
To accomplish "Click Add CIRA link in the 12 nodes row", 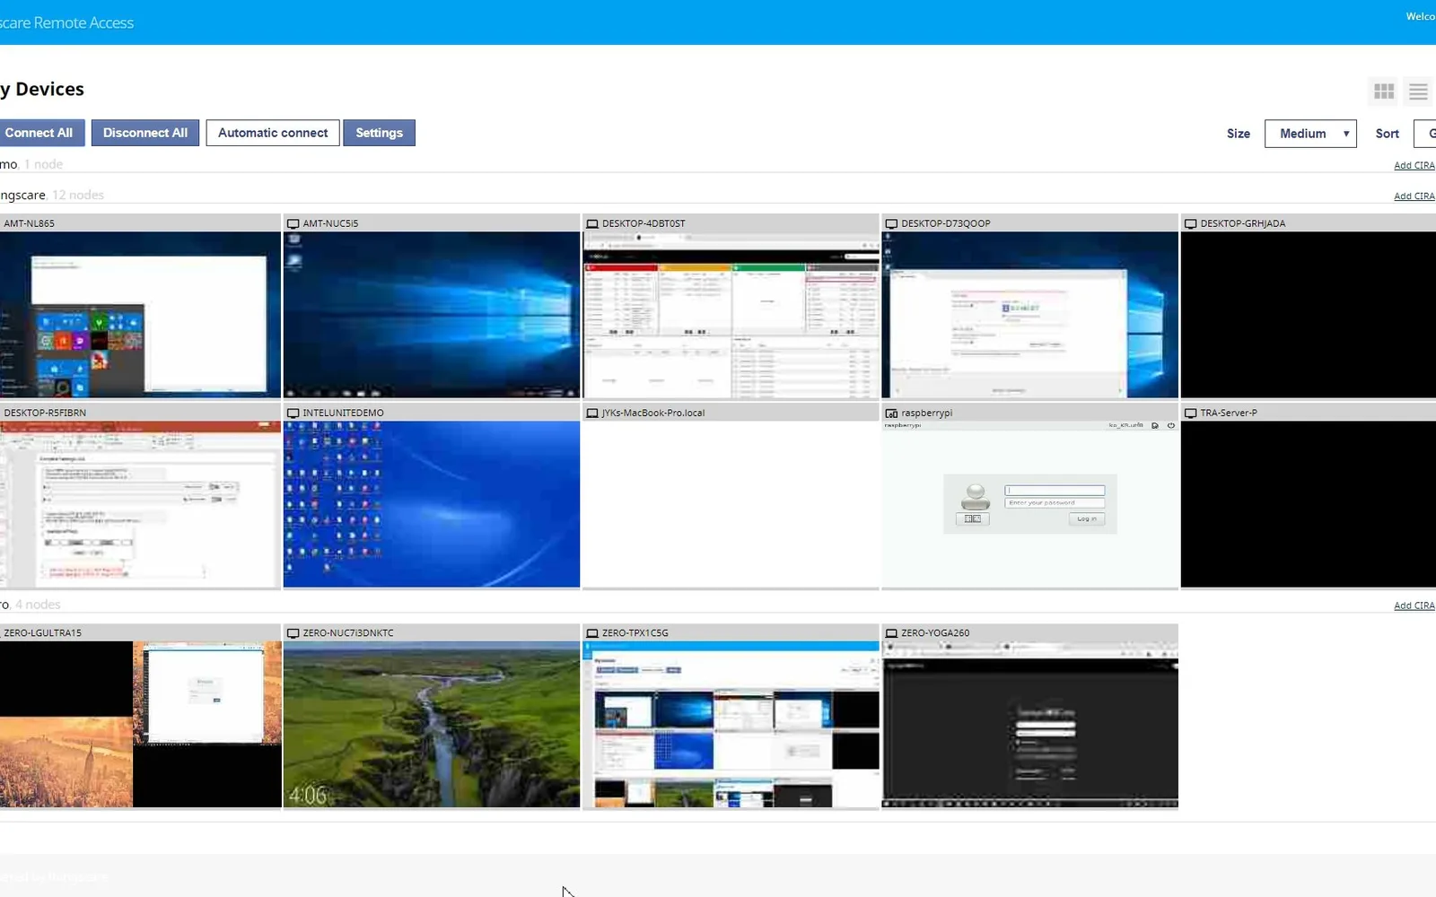I will (x=1414, y=196).
